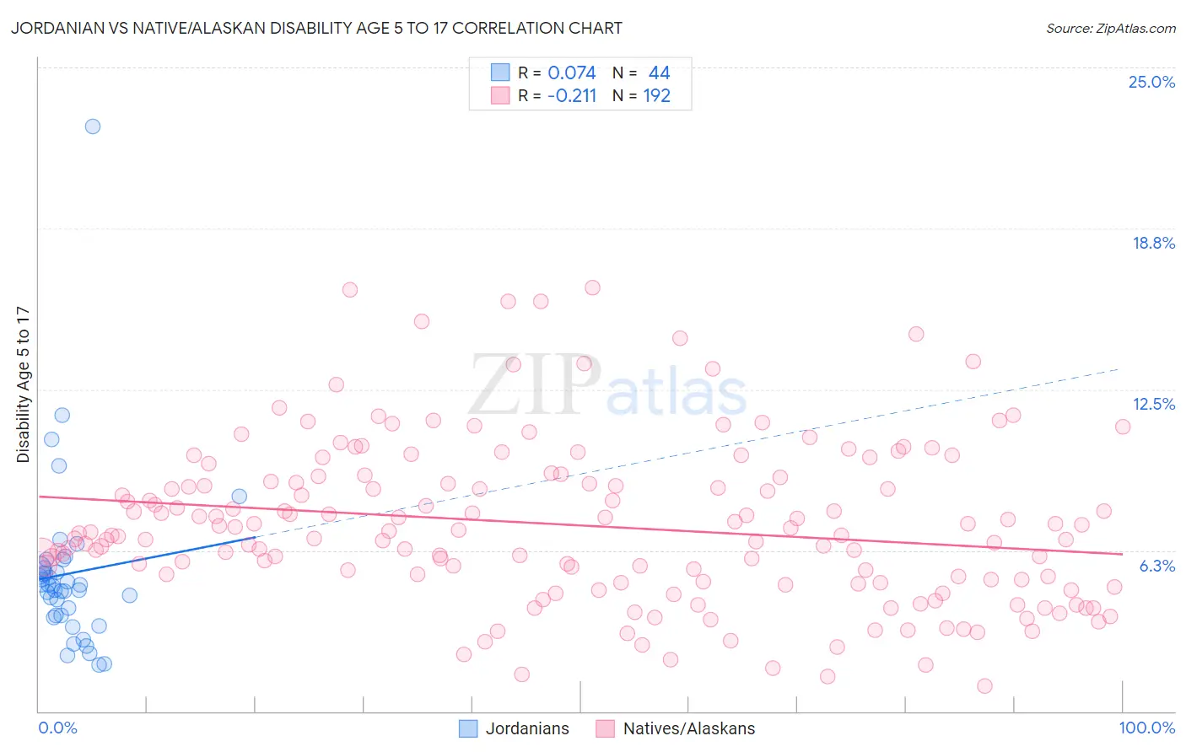Image resolution: width=1186 pixels, height=752 pixels.
Task: Click the chart title text
Action: click(316, 28)
